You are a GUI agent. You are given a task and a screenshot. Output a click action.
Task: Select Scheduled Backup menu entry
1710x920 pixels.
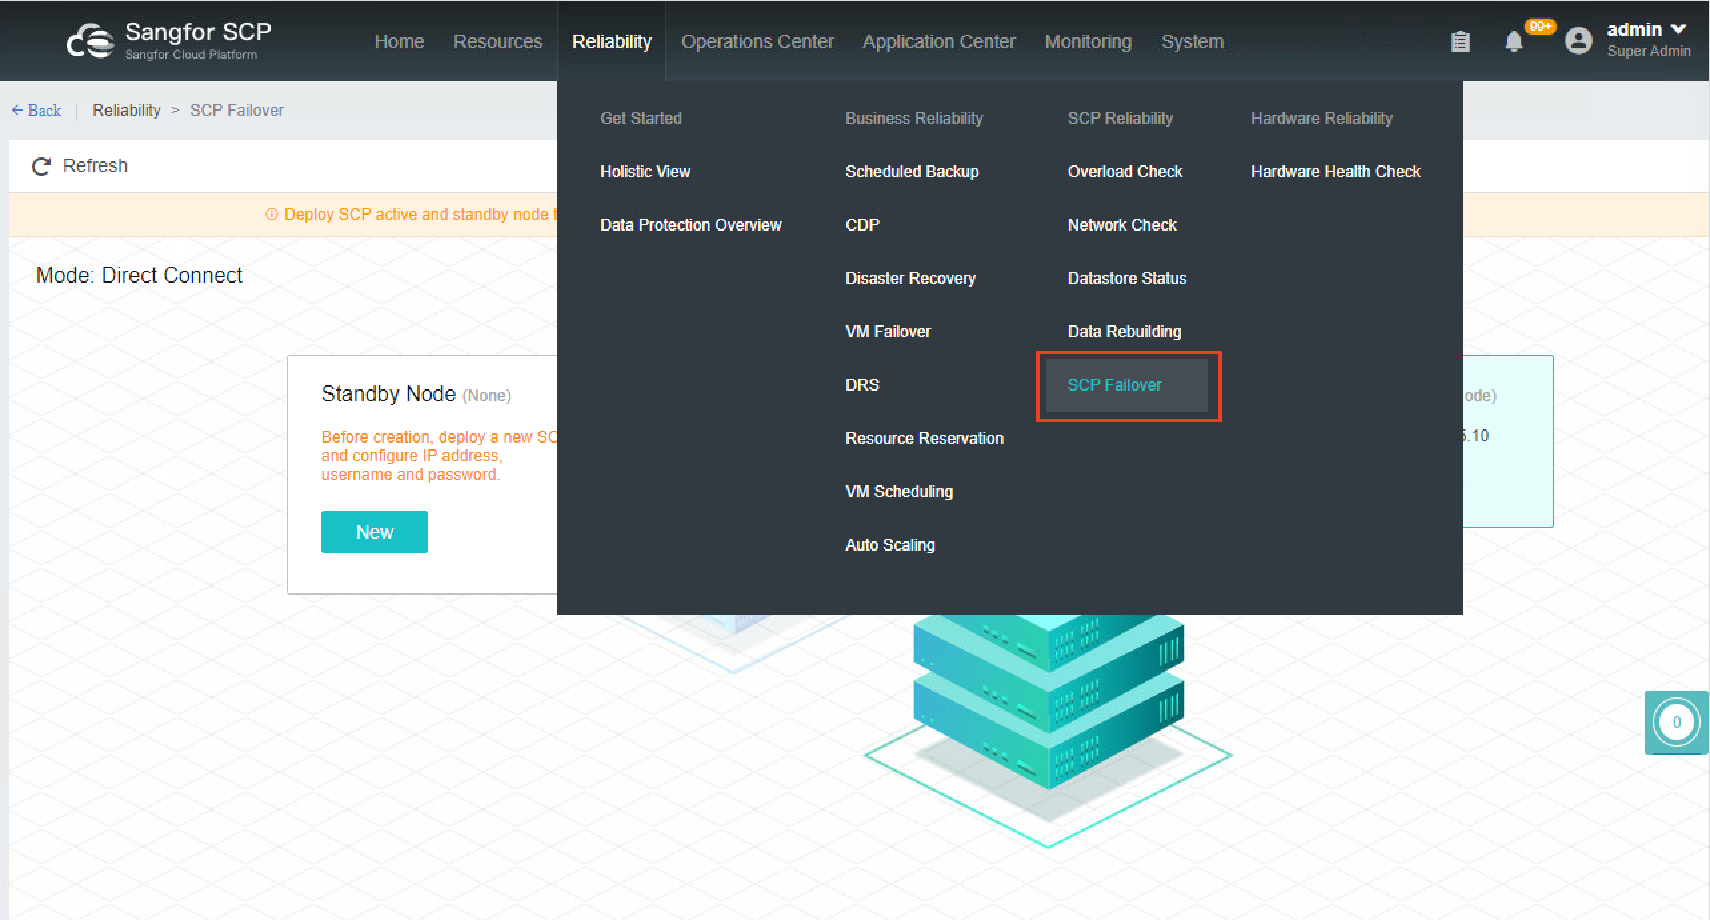tap(912, 171)
